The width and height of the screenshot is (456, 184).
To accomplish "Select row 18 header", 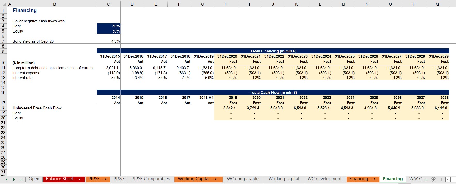I will (3, 108).
